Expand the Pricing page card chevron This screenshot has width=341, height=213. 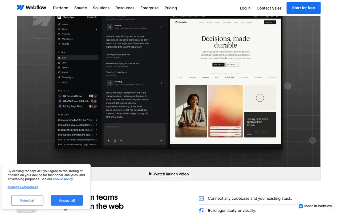[x=162, y=83]
